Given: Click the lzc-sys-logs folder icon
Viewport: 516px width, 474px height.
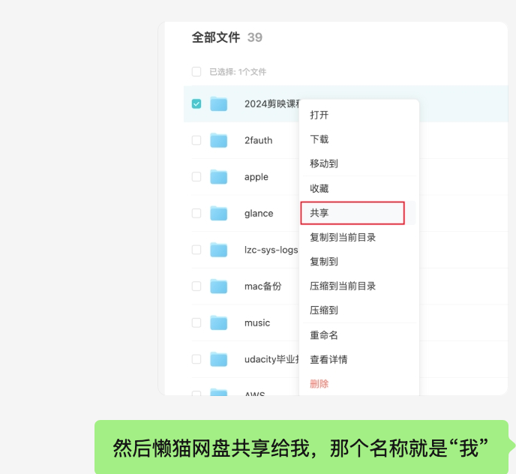Looking at the screenshot, I should (x=219, y=250).
